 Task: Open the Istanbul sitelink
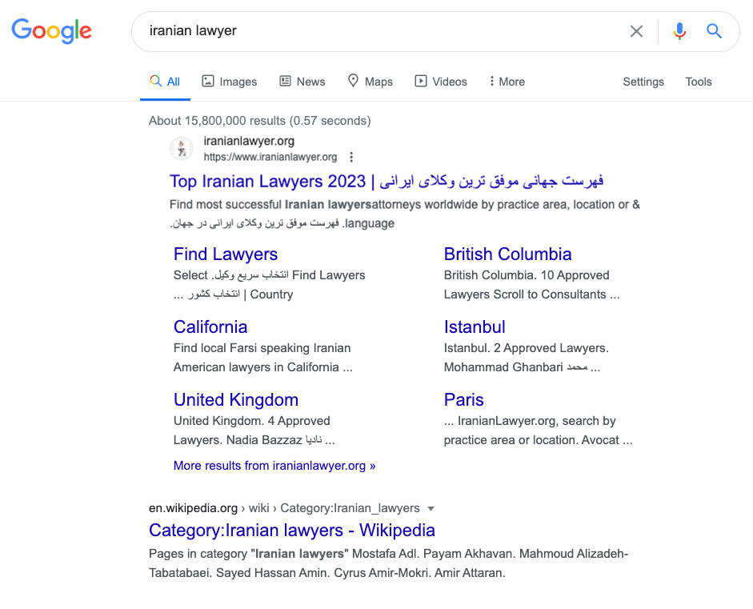tap(475, 327)
